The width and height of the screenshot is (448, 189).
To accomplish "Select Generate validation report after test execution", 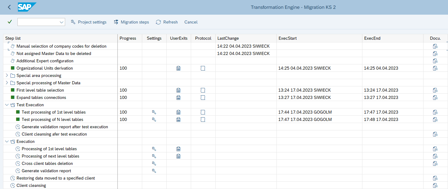I will [65, 127].
